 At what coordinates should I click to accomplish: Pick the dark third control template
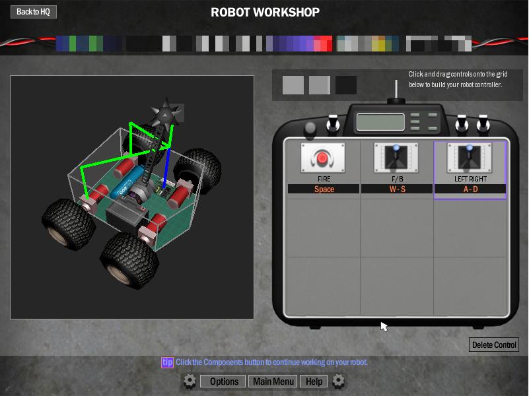[x=346, y=85]
